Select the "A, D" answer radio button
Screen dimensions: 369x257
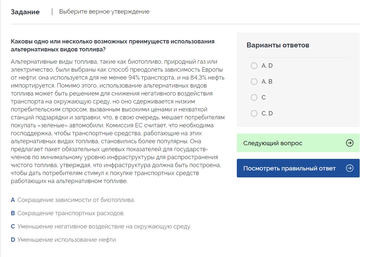click(254, 66)
